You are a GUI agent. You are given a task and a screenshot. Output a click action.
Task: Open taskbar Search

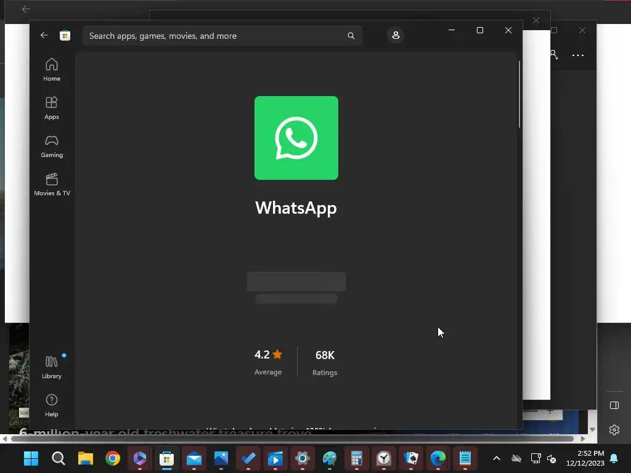click(59, 458)
